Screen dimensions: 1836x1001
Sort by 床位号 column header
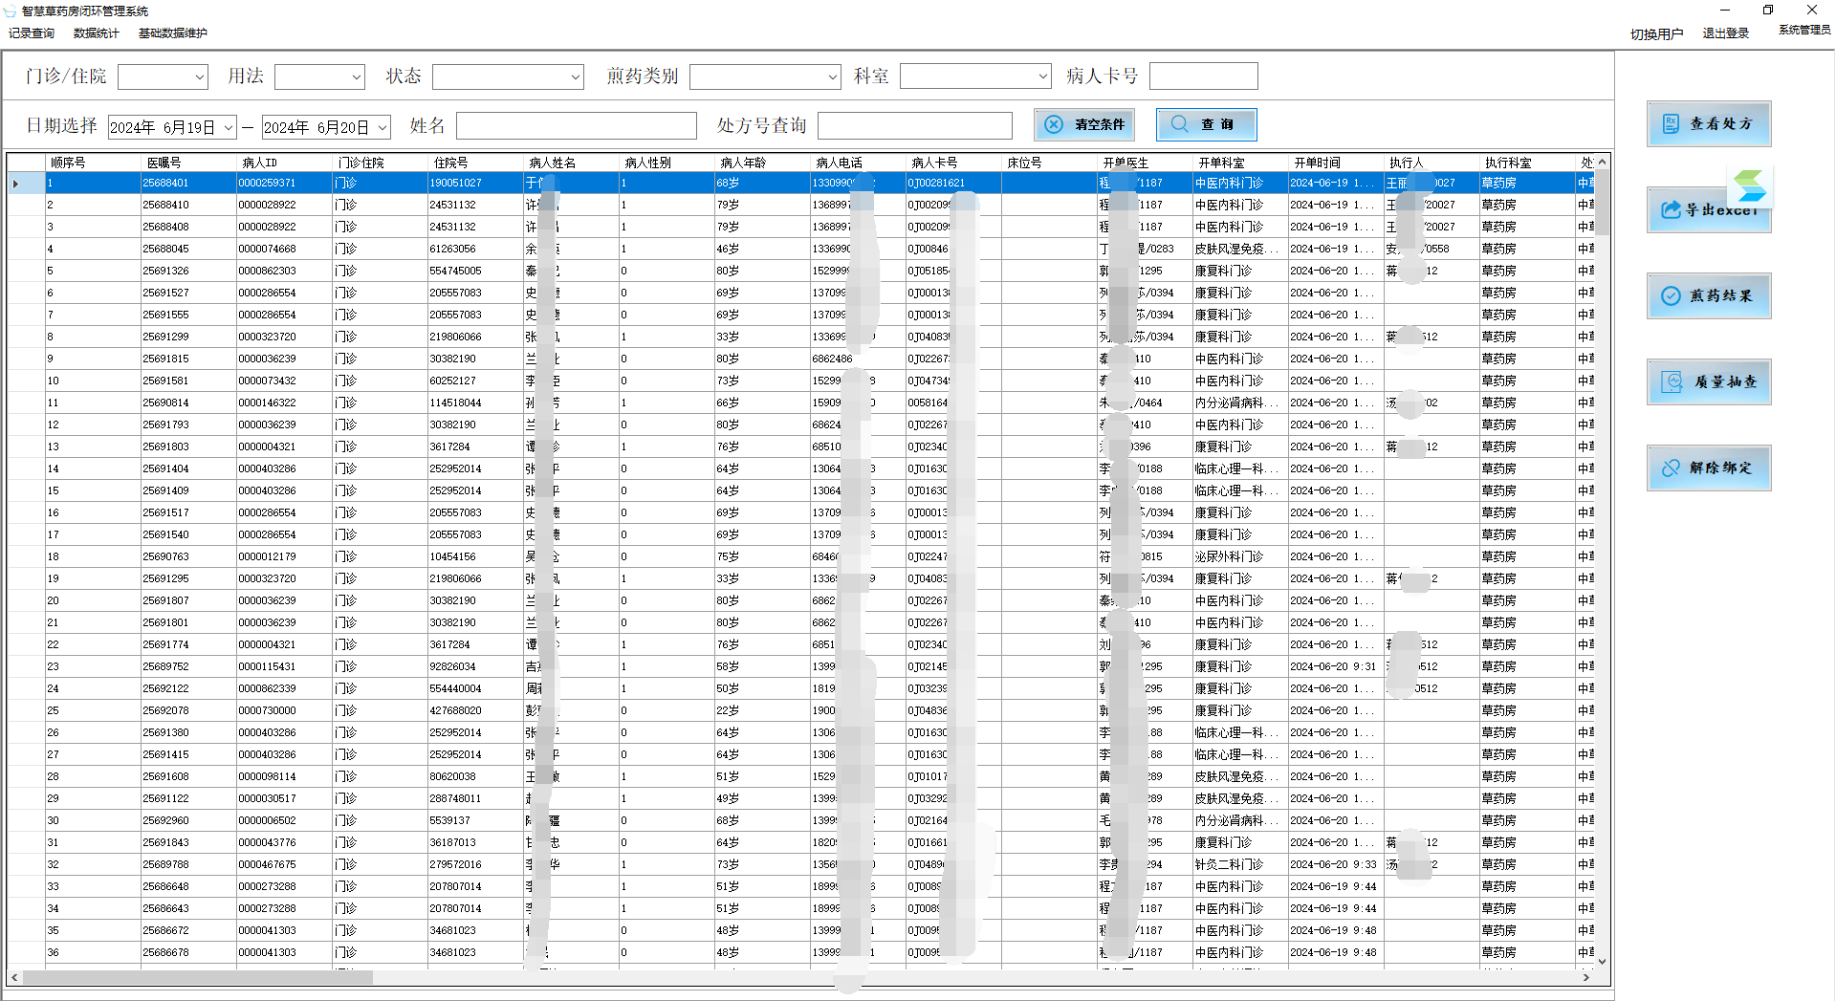point(1049,163)
